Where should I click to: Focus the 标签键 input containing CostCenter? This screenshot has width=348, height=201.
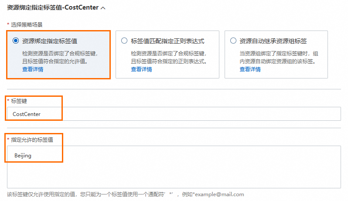pyautogui.click(x=174, y=114)
